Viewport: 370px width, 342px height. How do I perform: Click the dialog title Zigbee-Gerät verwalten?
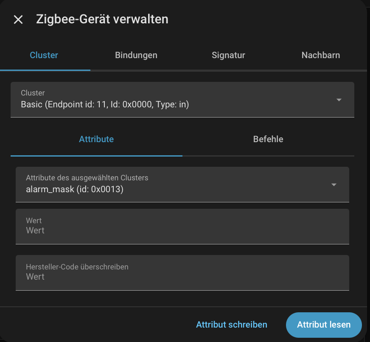coord(102,19)
